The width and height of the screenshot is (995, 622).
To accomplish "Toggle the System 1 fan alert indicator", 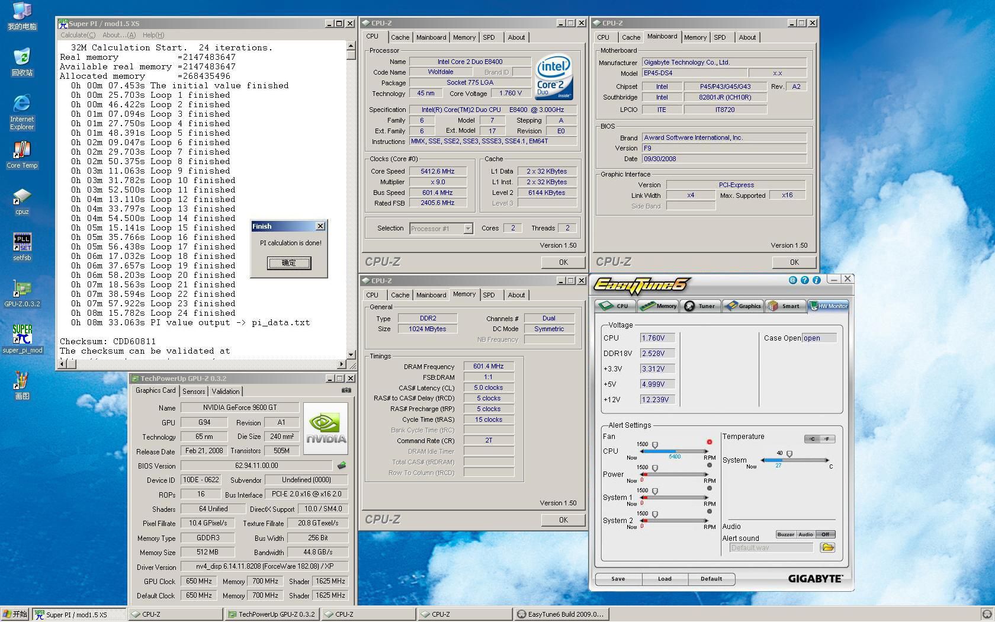I will (709, 488).
